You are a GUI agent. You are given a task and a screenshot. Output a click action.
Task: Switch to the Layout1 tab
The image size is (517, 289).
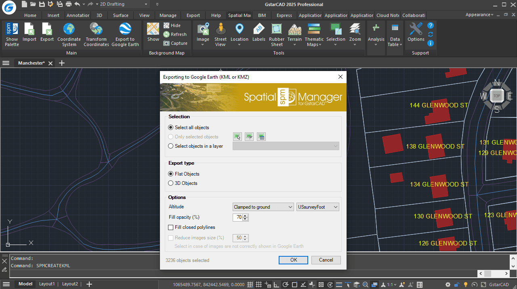[47, 284]
